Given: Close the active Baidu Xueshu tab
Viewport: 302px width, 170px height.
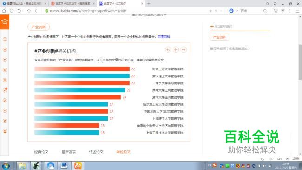Looking at the screenshot, I should (x=142, y=3).
